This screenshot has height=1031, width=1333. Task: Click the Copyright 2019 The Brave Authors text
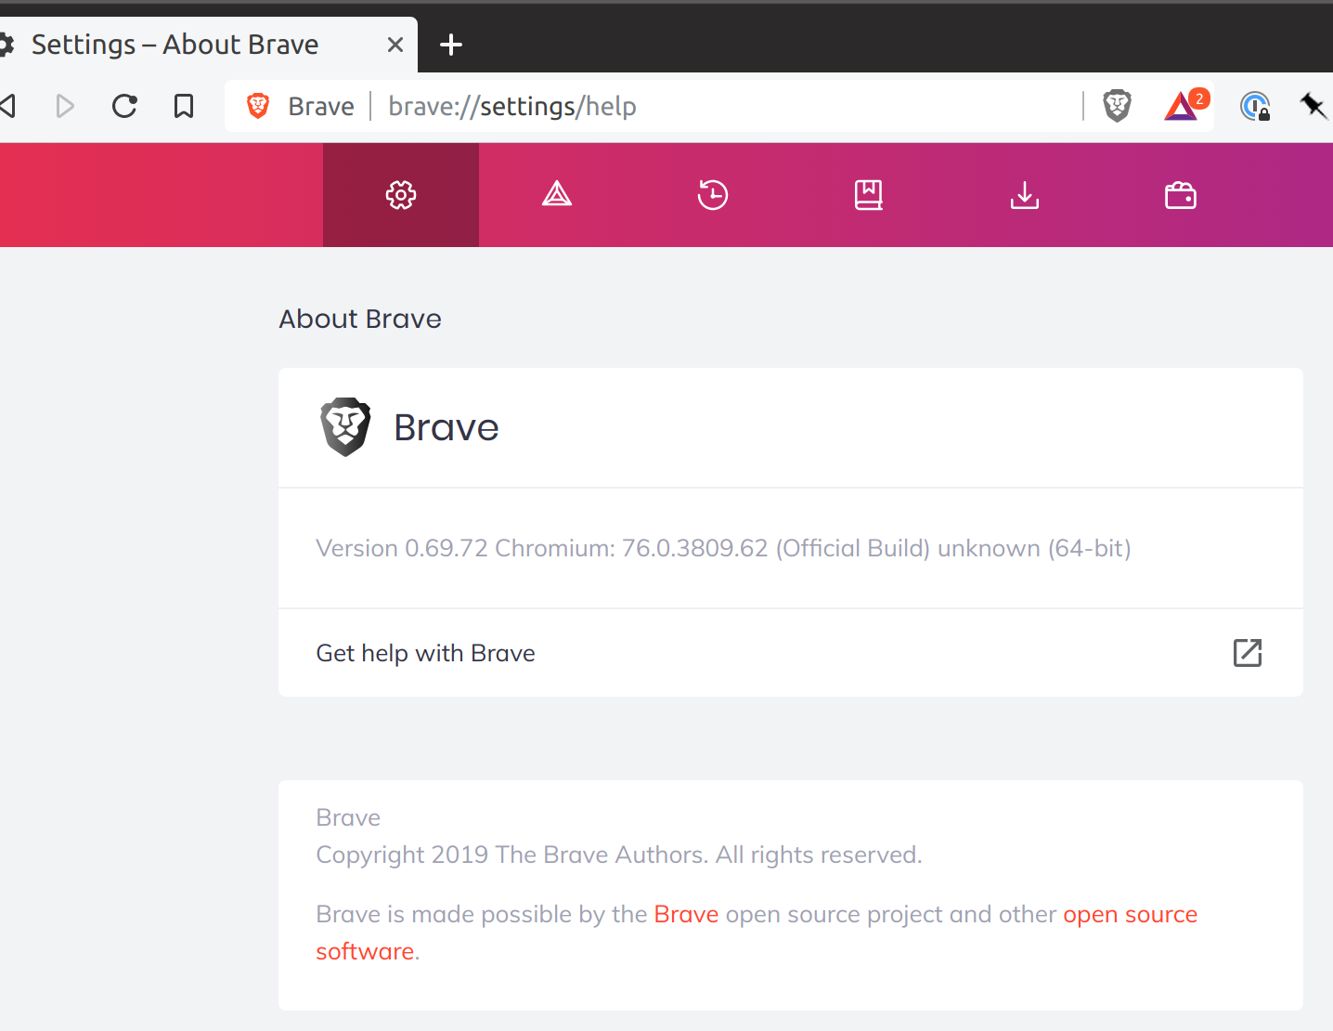coord(618,855)
